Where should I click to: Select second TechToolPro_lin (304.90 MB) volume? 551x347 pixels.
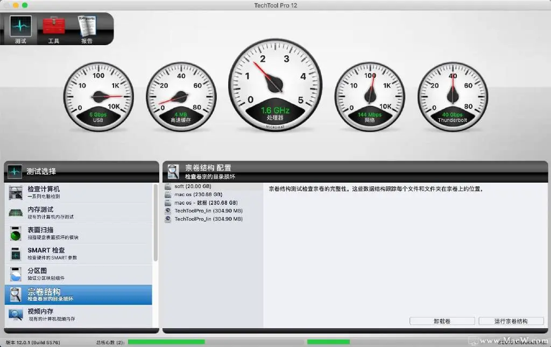[x=213, y=219]
